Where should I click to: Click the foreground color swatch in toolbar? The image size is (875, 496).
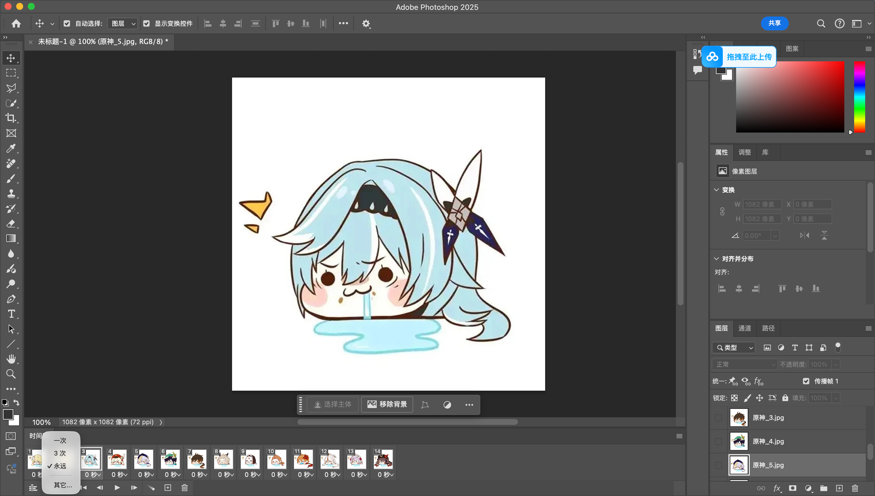8,415
